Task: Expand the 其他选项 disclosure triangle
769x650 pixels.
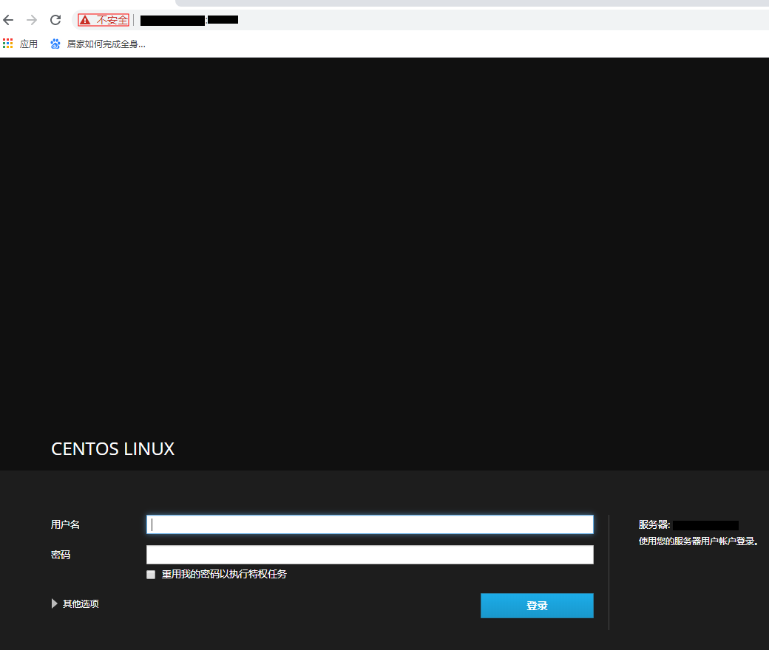Action: pyautogui.click(x=55, y=603)
